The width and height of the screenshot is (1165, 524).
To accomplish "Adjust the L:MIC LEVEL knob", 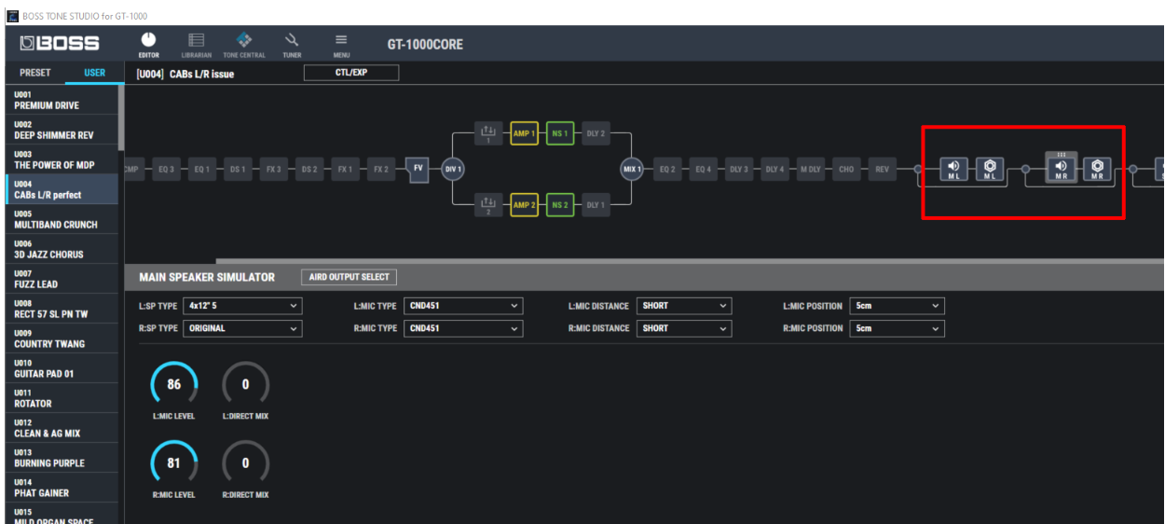I will click(x=173, y=384).
